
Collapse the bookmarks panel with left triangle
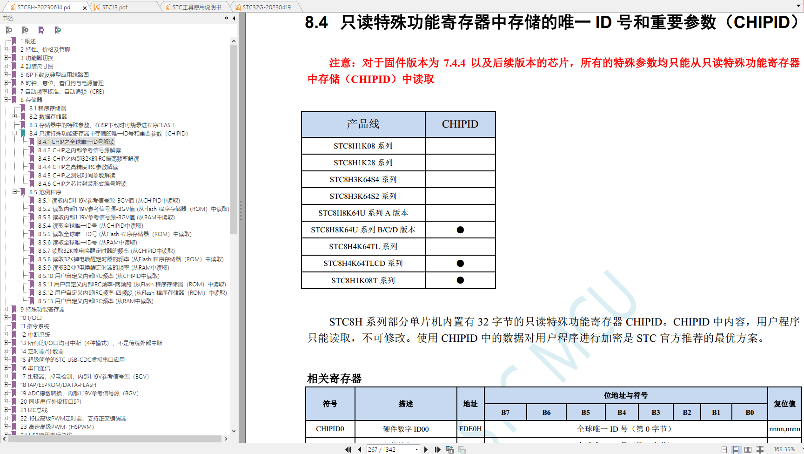pos(234,18)
